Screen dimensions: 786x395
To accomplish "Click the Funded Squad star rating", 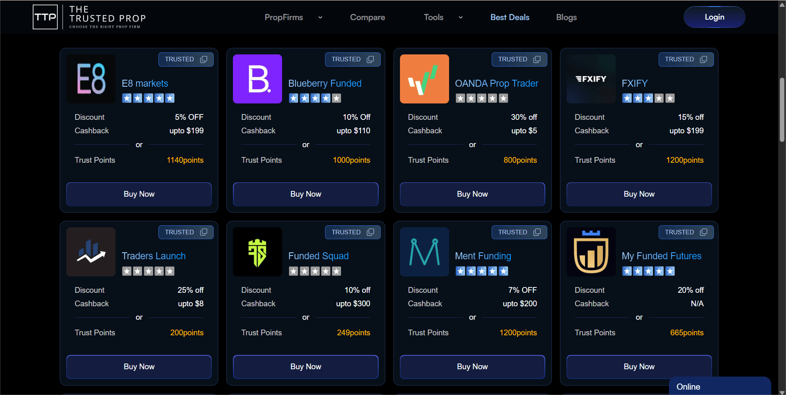I will point(315,271).
